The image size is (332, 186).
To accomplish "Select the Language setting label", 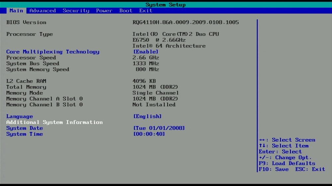I will click(x=20, y=117).
